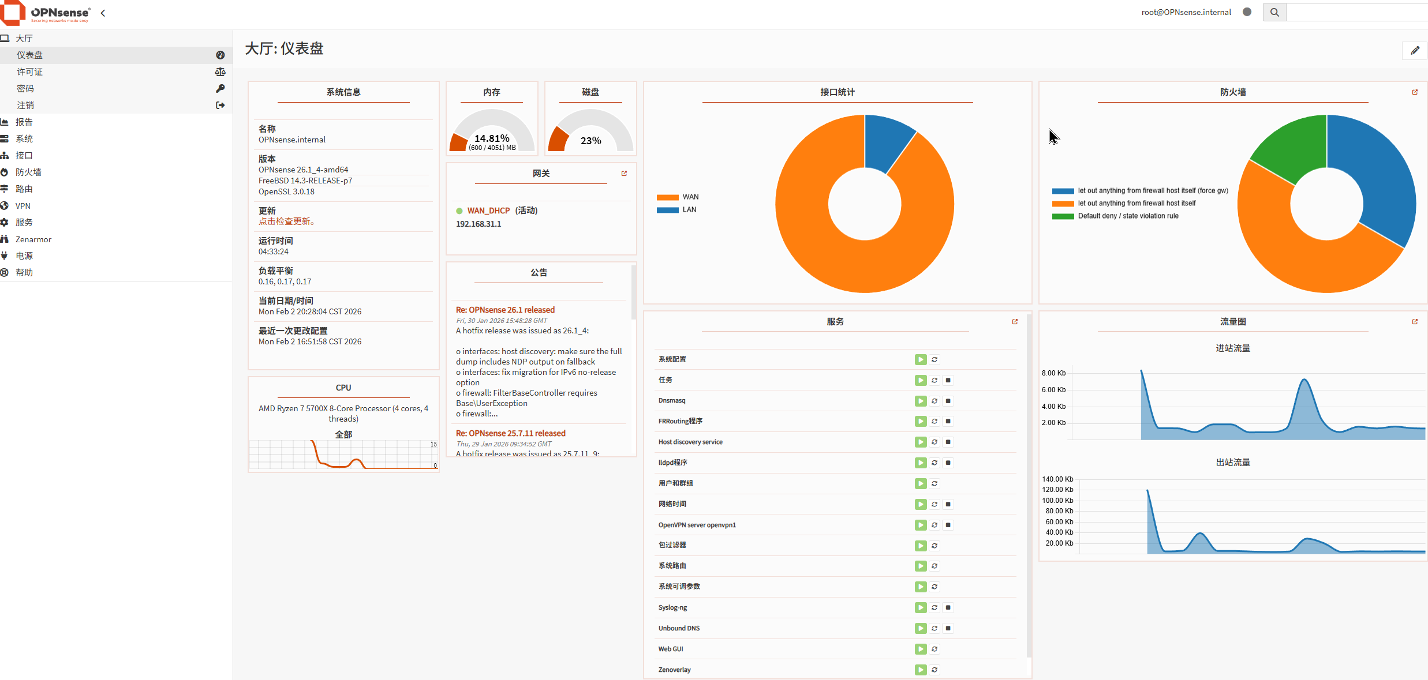Restart the Dnsmasq service

pyautogui.click(x=934, y=401)
